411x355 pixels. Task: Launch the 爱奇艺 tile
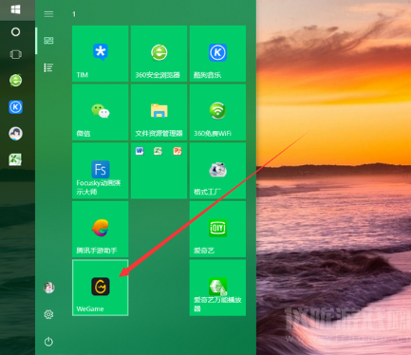(x=217, y=229)
